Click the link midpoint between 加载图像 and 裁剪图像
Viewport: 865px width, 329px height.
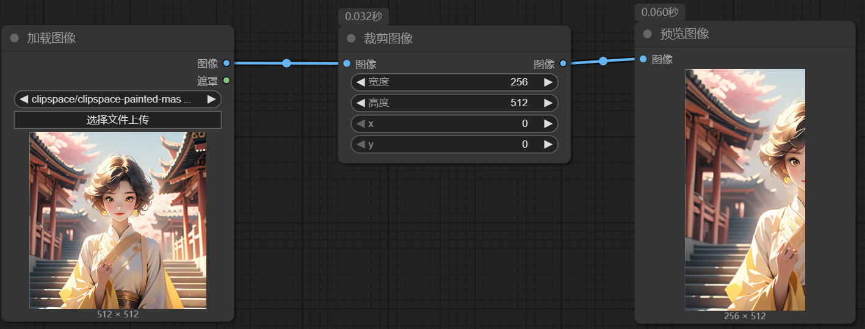(286, 63)
